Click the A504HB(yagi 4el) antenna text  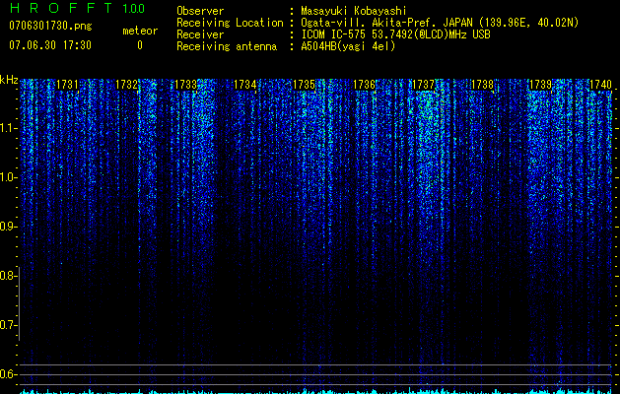click(x=348, y=46)
